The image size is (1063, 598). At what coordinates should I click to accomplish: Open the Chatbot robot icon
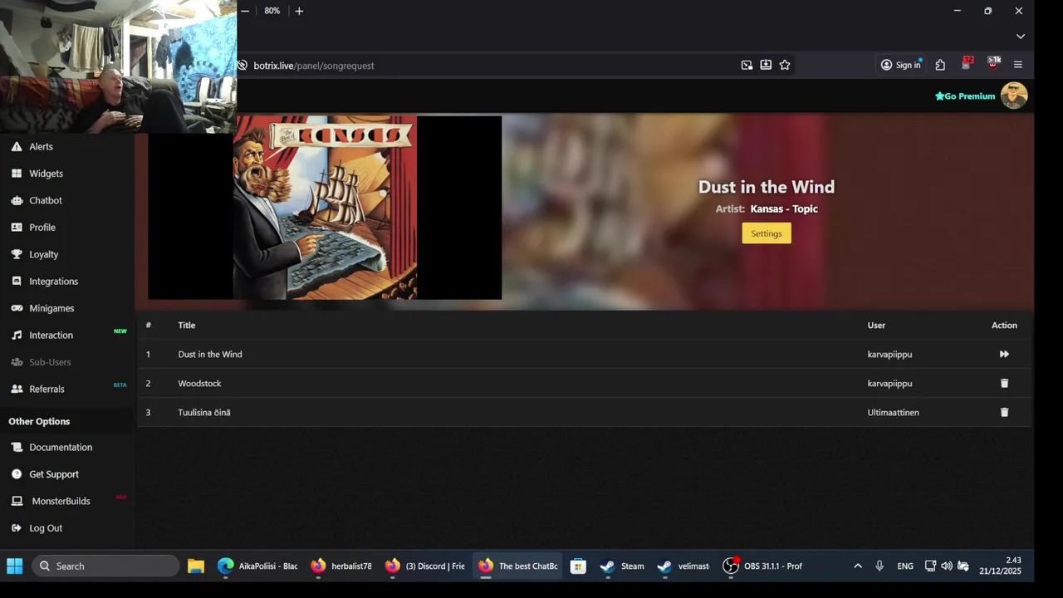pos(17,200)
